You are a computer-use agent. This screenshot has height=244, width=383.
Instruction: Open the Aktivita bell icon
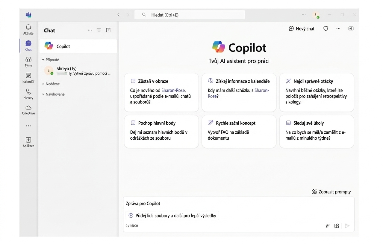[28, 28]
